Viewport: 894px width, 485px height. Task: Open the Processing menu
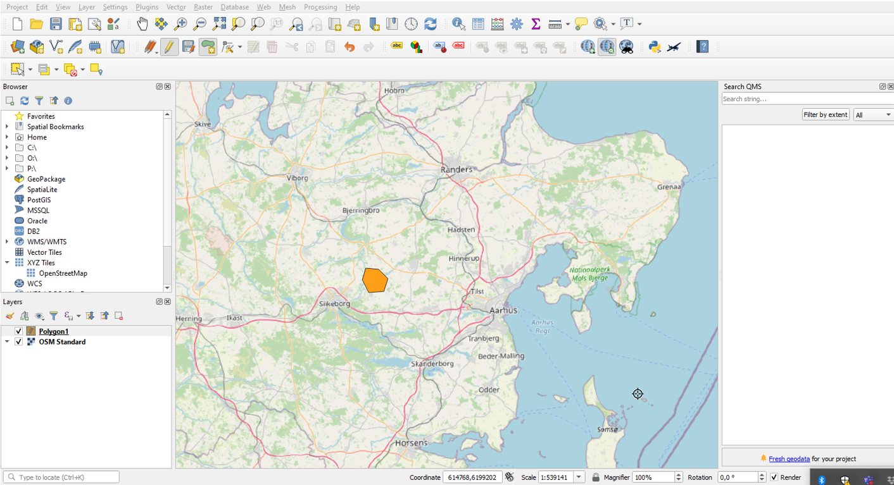(320, 7)
